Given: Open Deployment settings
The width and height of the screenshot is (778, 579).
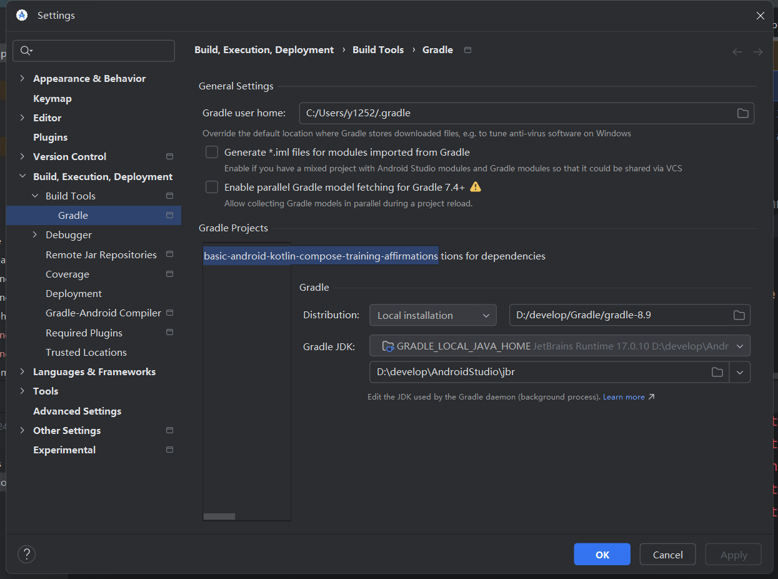Looking at the screenshot, I should click(x=74, y=293).
